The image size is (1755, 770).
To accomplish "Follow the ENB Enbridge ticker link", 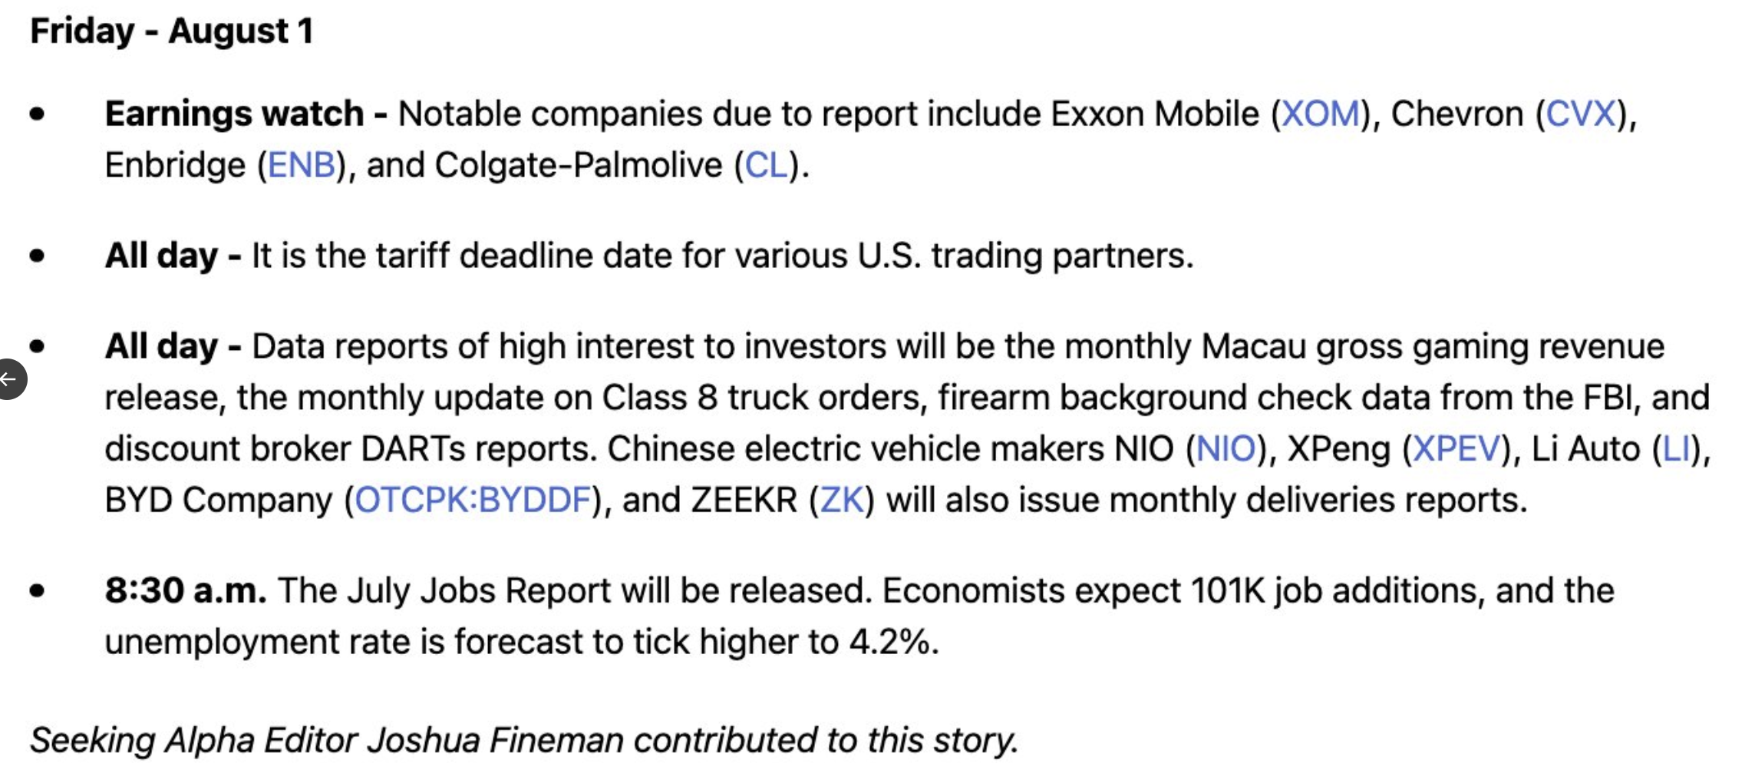I will [302, 165].
